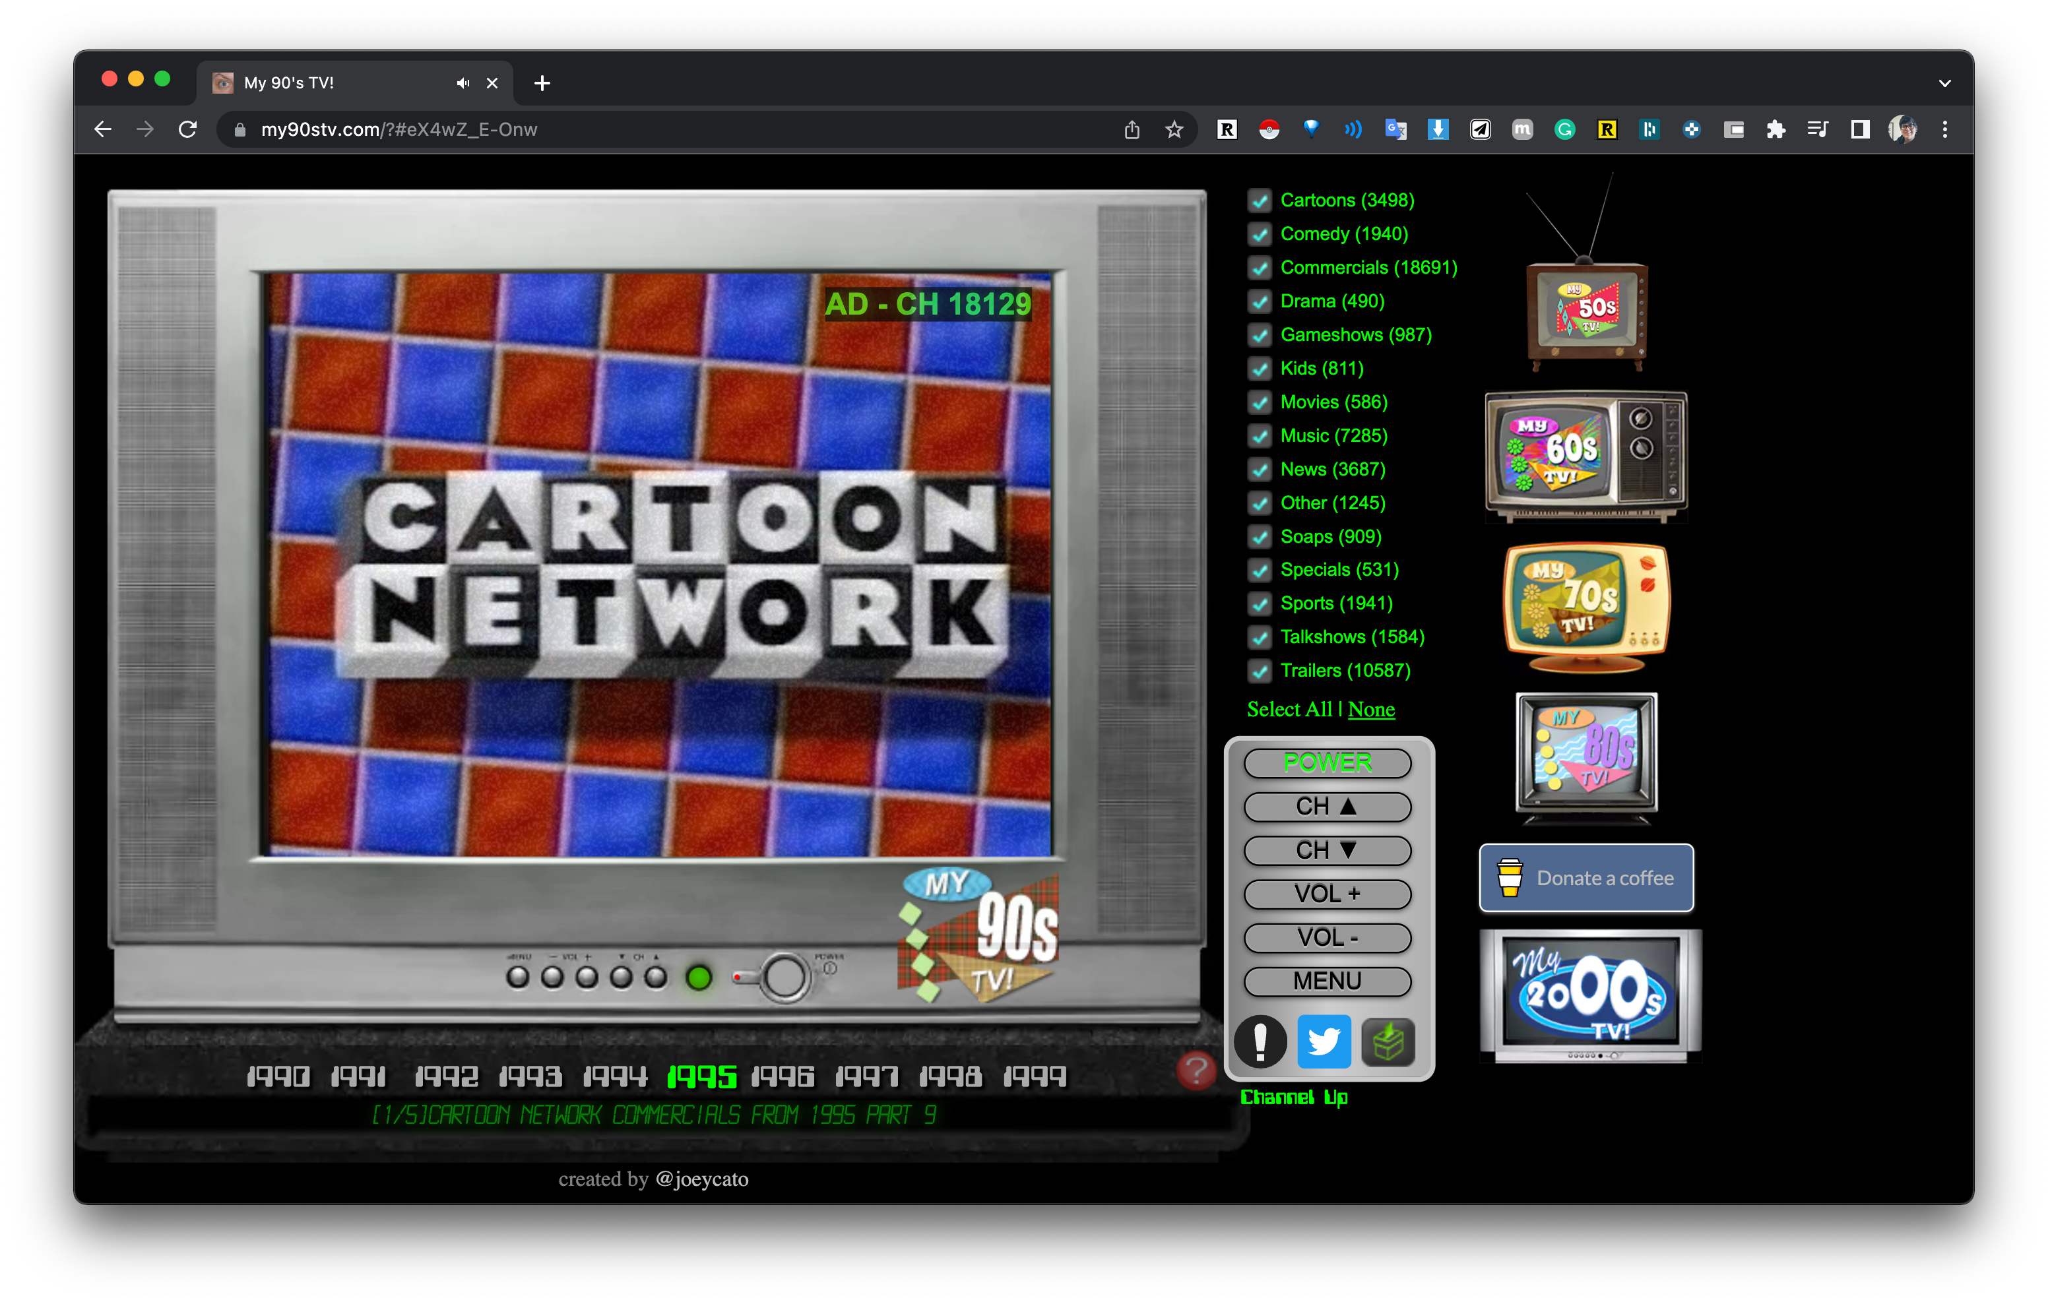The image size is (2048, 1302).
Task: Uncheck the Commercials category
Action: click(x=1259, y=268)
